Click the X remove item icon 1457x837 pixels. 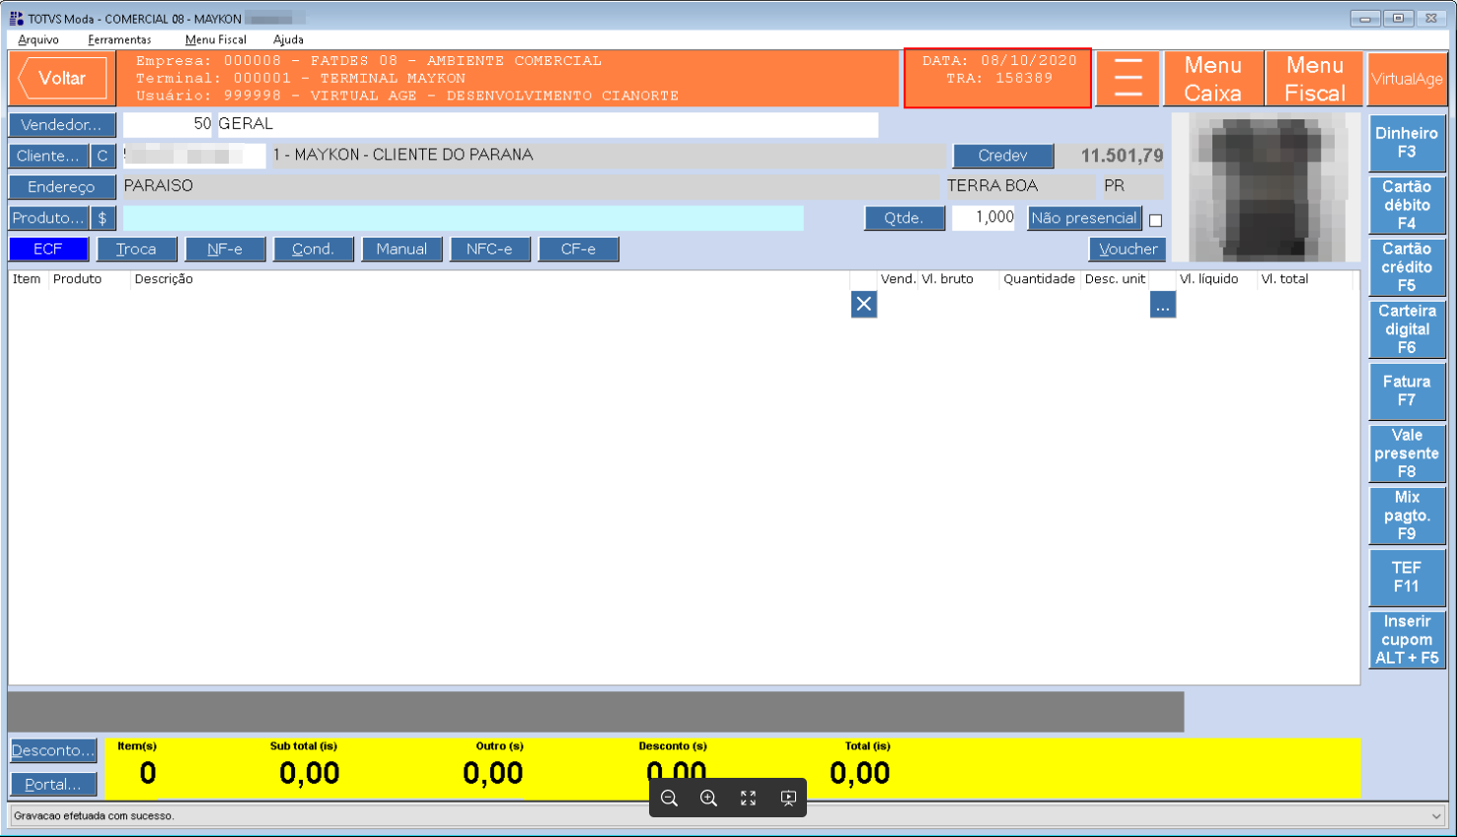point(863,304)
